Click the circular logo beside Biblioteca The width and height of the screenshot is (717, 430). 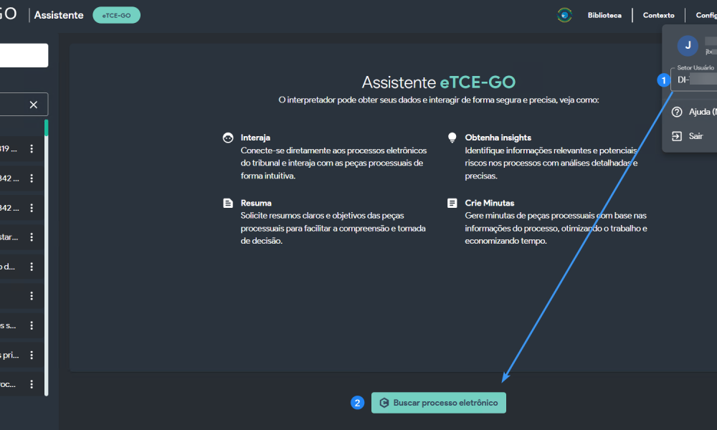[565, 15]
